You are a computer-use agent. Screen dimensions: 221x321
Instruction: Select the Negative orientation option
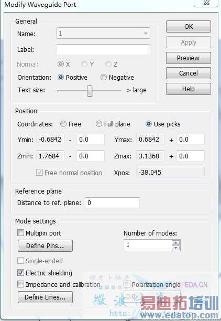[x=104, y=78]
